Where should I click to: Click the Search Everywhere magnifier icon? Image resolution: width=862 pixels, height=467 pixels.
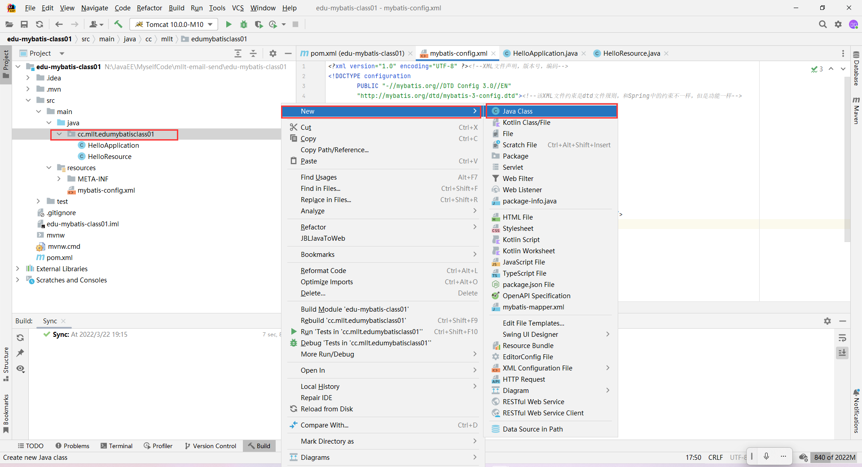[x=822, y=24]
